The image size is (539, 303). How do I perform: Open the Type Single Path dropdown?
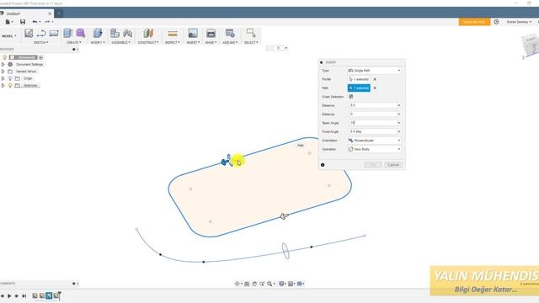(374, 71)
